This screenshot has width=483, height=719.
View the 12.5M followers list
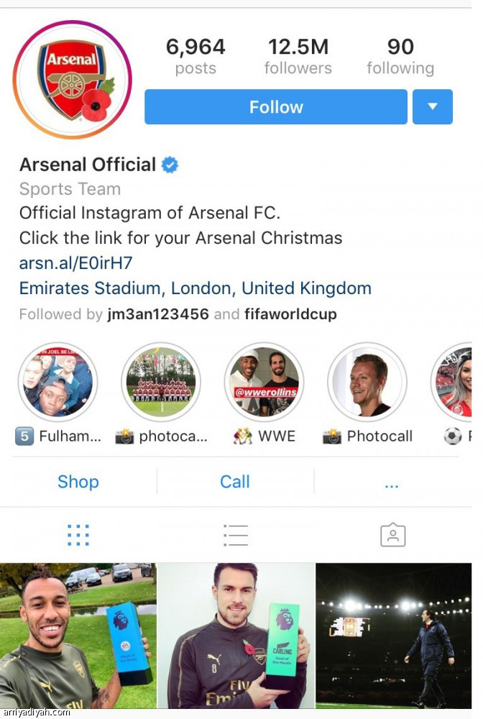coord(298,57)
